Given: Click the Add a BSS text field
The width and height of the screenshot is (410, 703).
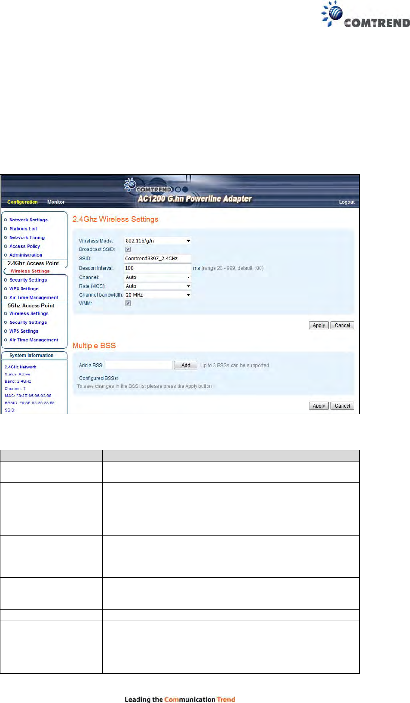Looking at the screenshot, I should point(139,365).
